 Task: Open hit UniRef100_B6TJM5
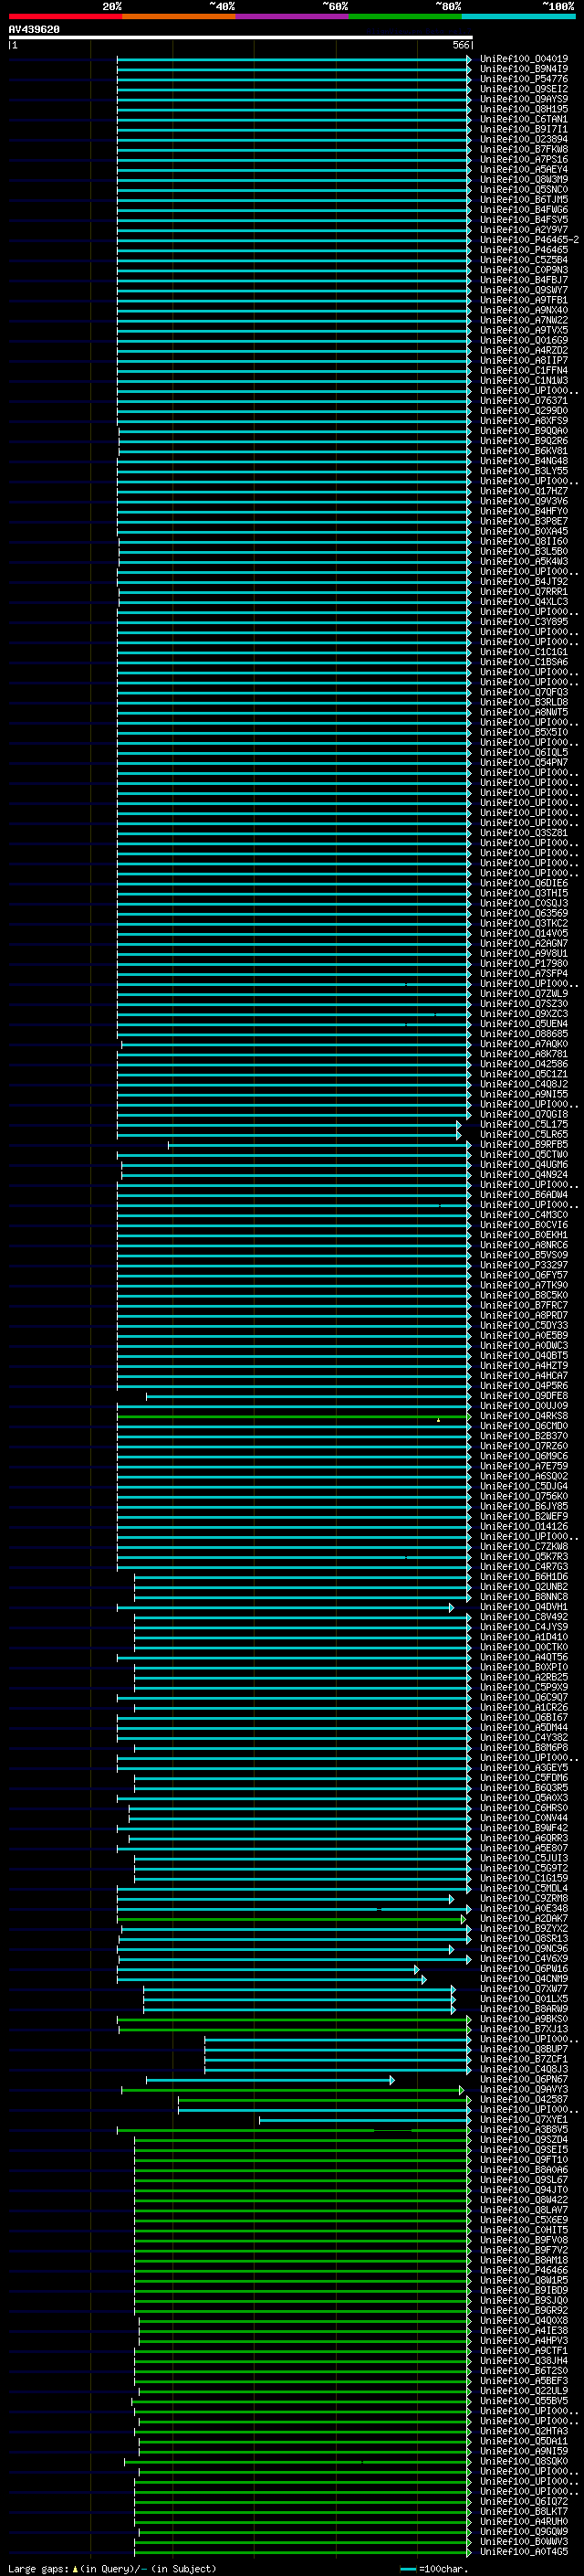pos(524,199)
